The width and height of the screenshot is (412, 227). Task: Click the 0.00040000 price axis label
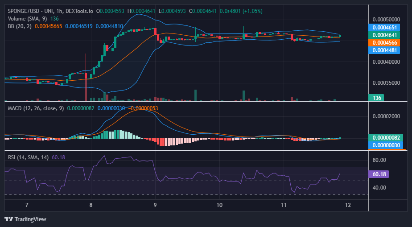point(386,62)
